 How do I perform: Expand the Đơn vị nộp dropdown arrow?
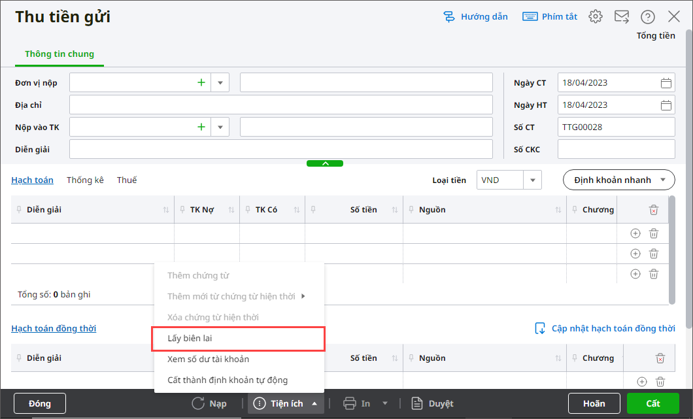[220, 82]
